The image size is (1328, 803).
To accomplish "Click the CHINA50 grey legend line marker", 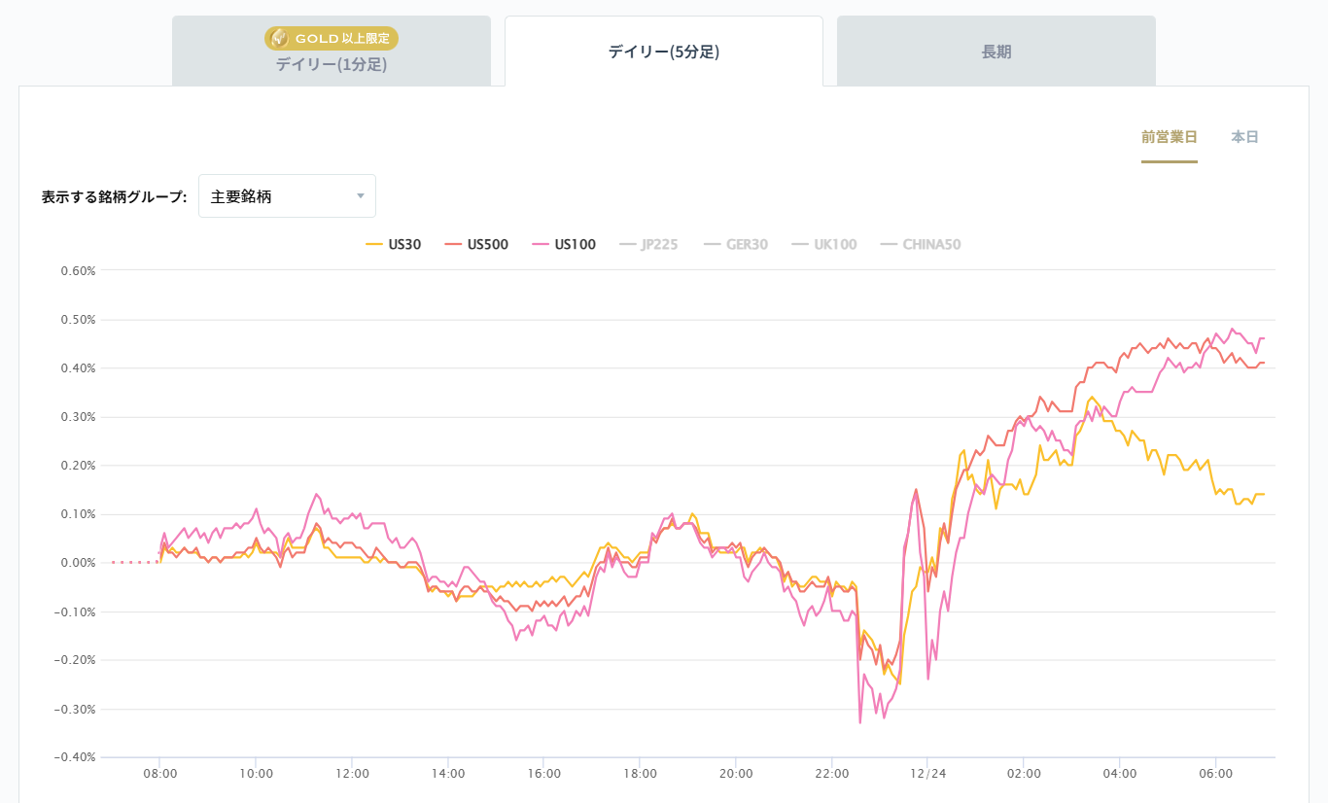I will [888, 245].
